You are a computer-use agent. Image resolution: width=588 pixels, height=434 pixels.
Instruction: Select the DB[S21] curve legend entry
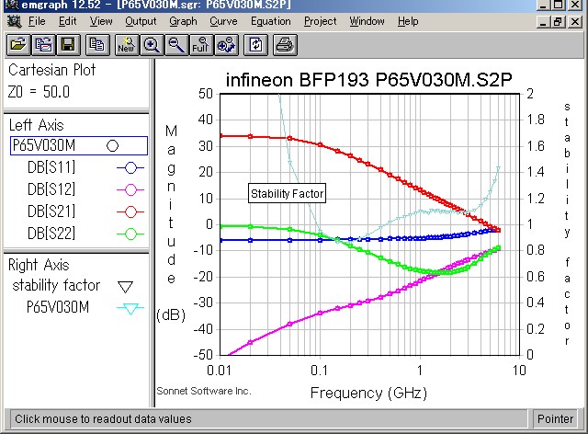coord(51,211)
